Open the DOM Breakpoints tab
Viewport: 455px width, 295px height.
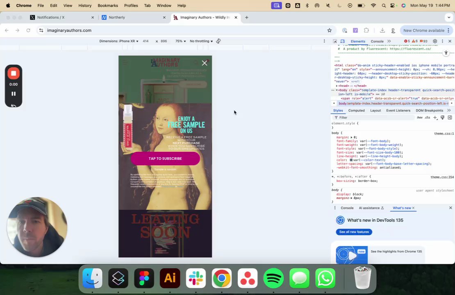[x=429, y=111]
